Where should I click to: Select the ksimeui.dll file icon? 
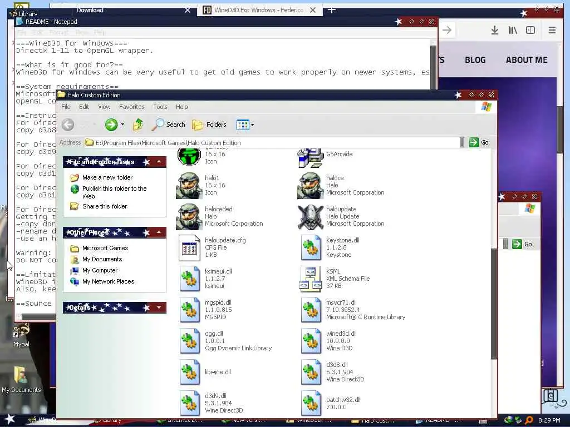pos(189,279)
